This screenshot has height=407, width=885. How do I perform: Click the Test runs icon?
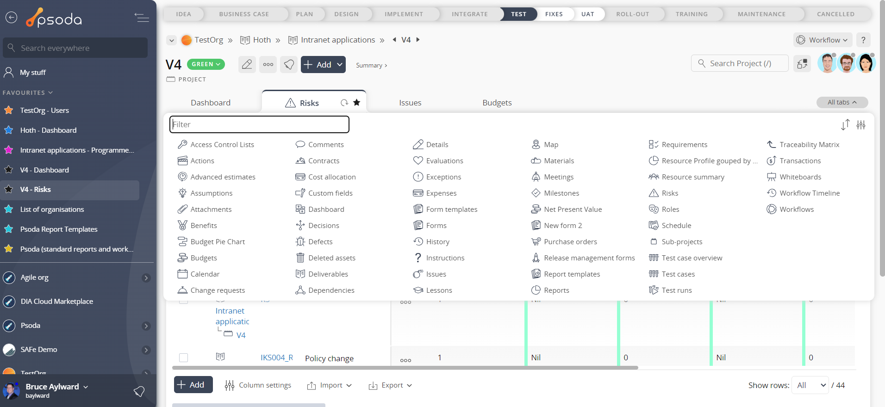tap(654, 290)
